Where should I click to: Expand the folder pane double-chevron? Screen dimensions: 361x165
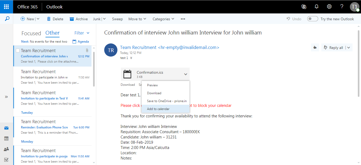[x=6, y=97]
